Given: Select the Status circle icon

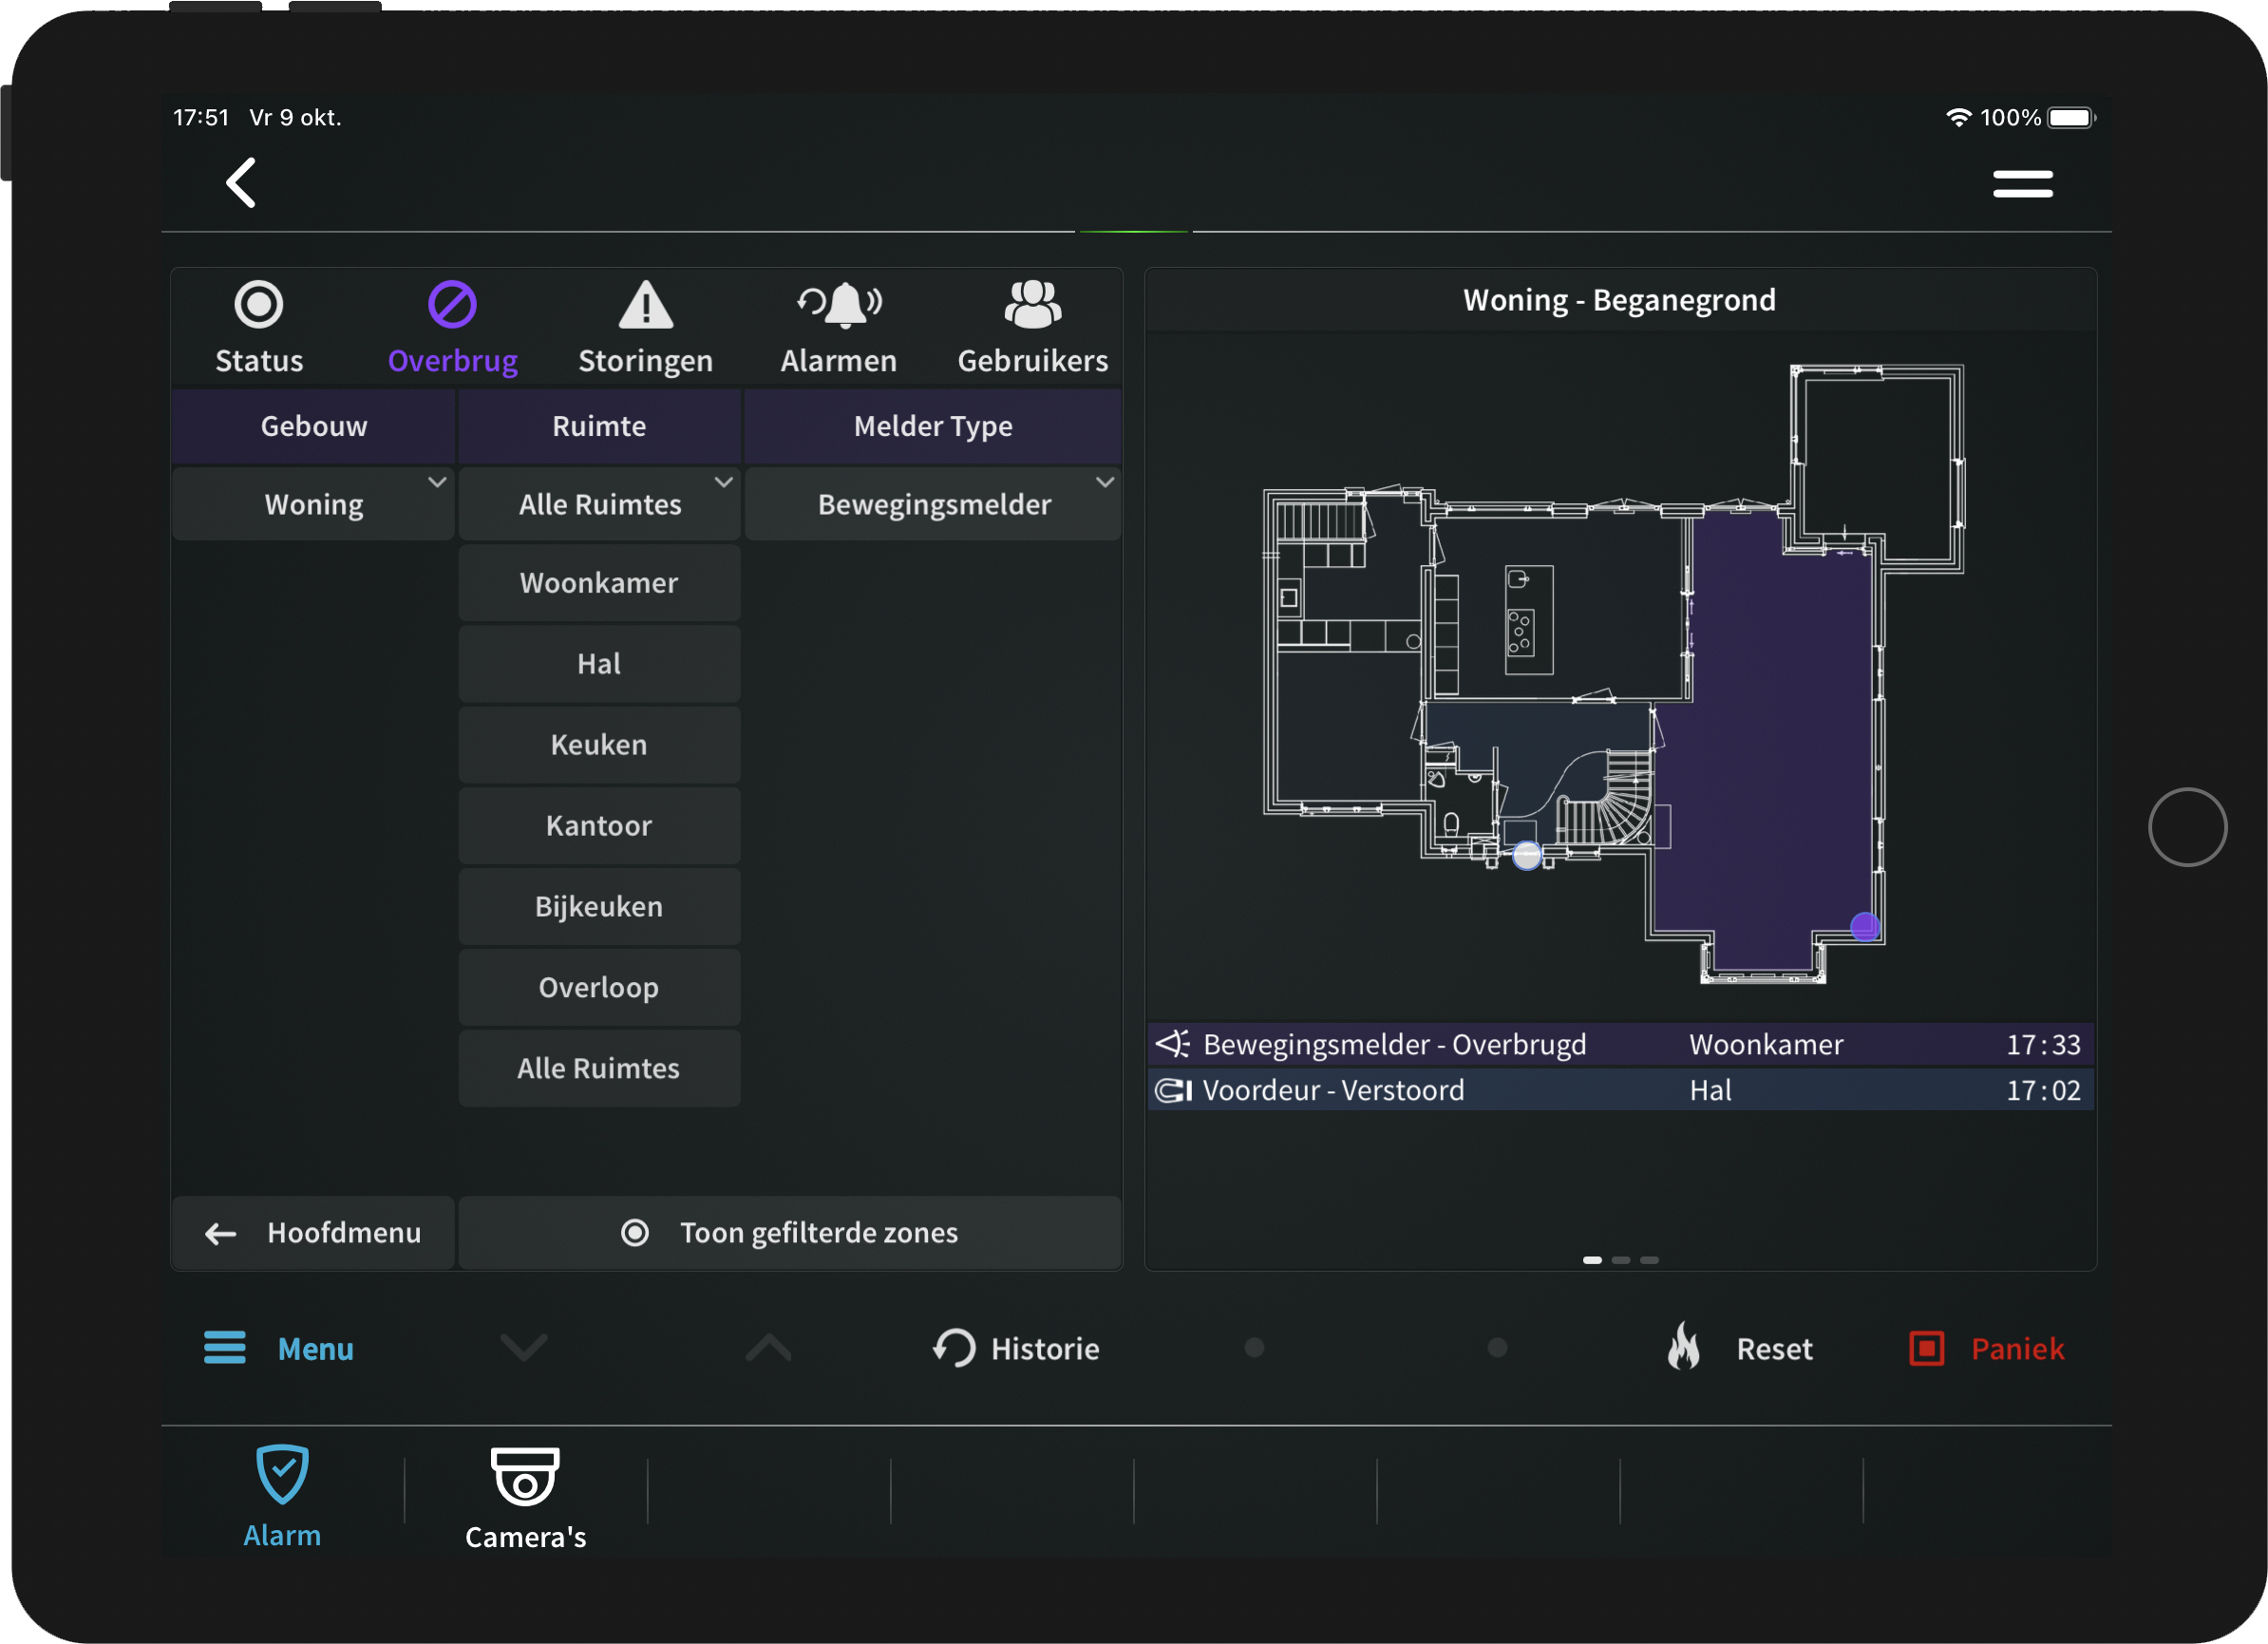Looking at the screenshot, I should click(259, 305).
